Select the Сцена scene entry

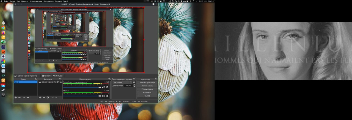point(26,82)
